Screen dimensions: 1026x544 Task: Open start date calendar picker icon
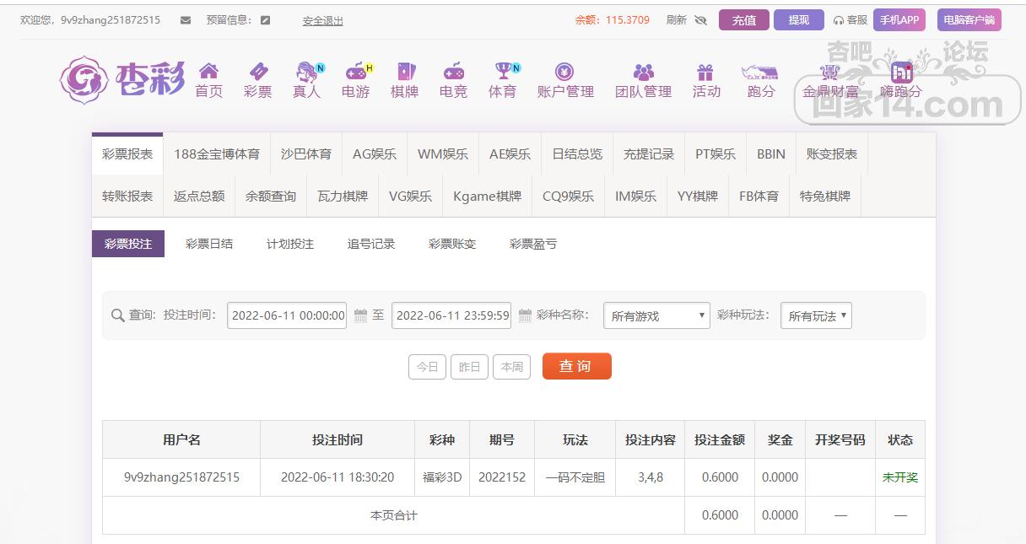click(x=360, y=315)
